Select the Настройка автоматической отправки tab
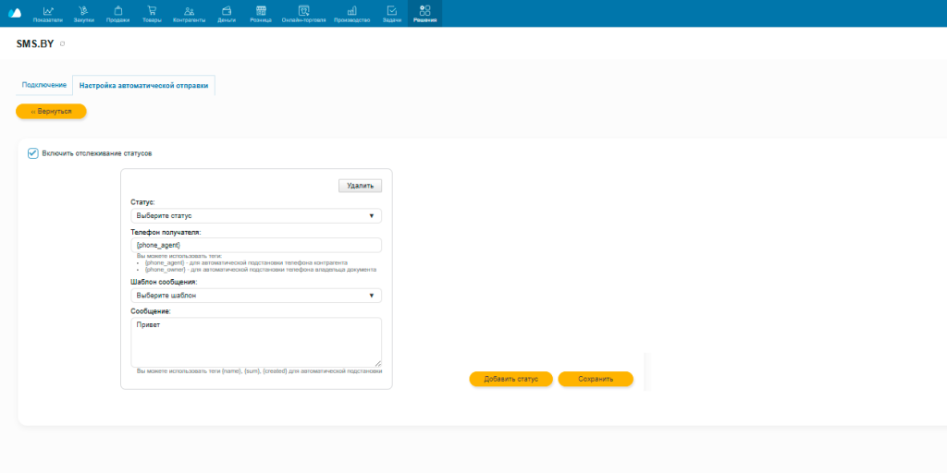 point(143,86)
